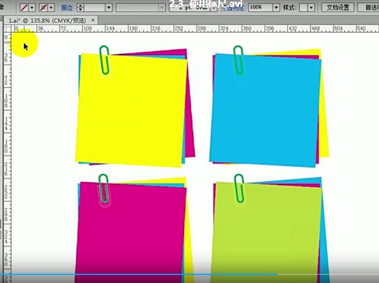This screenshot has height=283, width=379.
Task: Adjust the stroke weight stepper arrows
Action: (81, 8)
